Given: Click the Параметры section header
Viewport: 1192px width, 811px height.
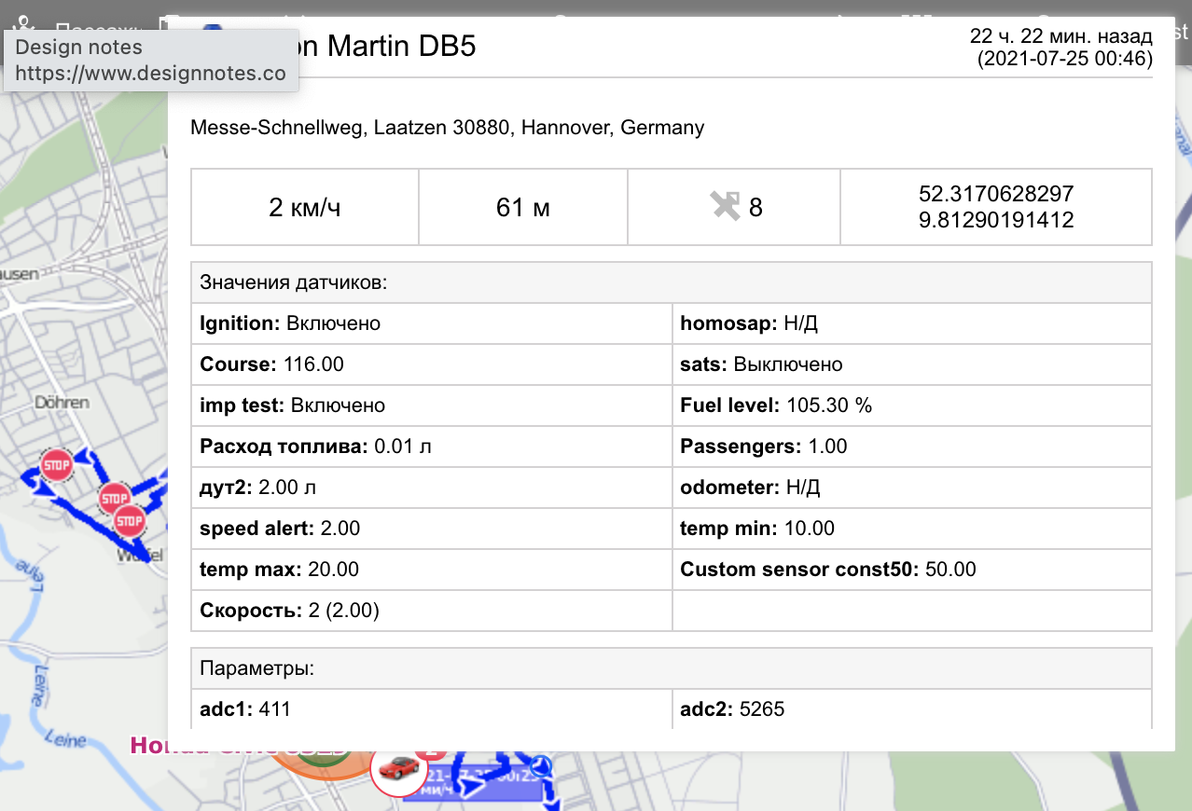Looking at the screenshot, I should (x=257, y=668).
